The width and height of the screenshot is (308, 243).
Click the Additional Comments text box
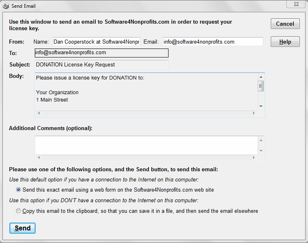click(x=146, y=145)
